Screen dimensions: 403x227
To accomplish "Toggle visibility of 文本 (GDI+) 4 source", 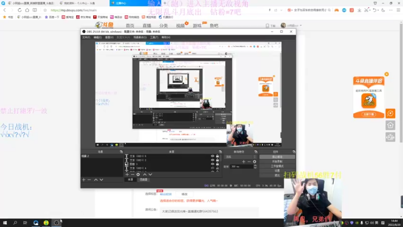I will coord(213,168).
